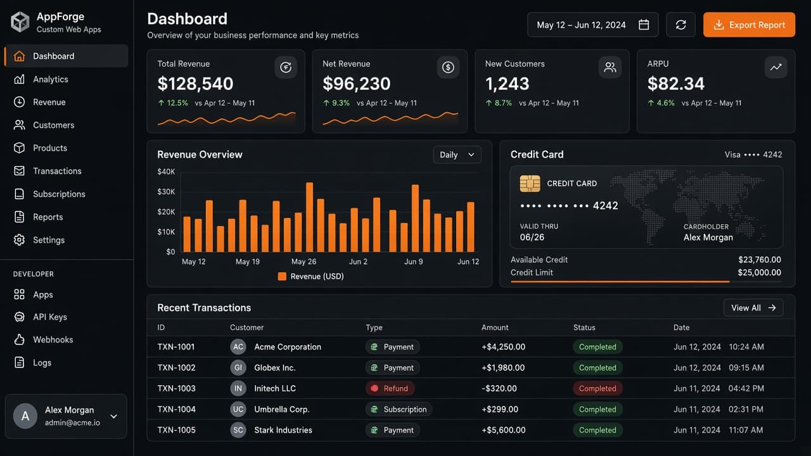
Task: Click the Subscription tag for TXN-1004
Action: (x=399, y=409)
